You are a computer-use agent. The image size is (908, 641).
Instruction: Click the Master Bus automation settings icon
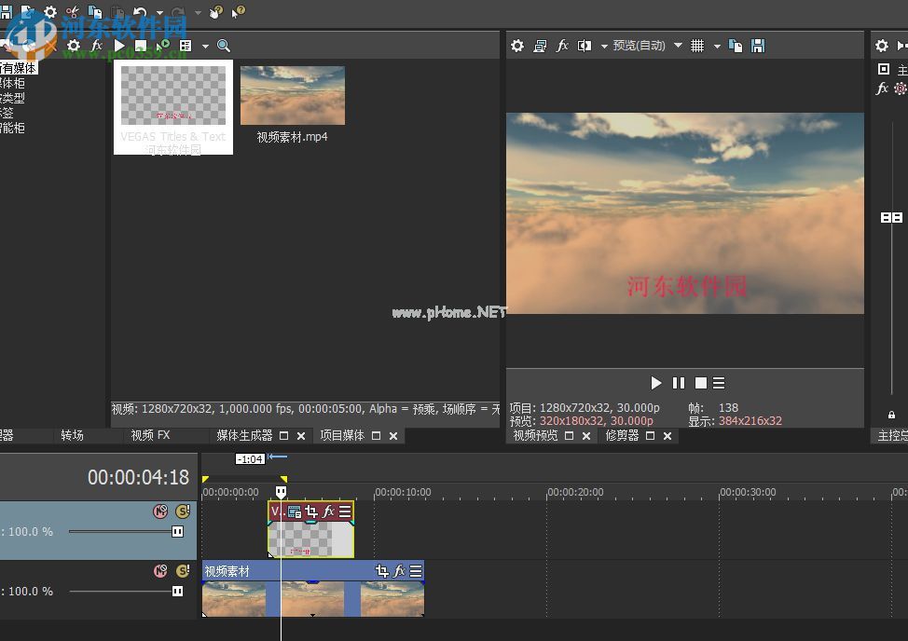click(x=901, y=89)
